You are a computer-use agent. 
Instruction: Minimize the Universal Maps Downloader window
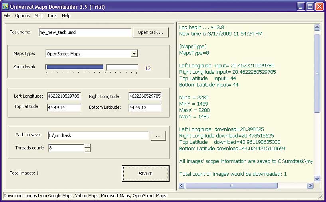[300, 7]
